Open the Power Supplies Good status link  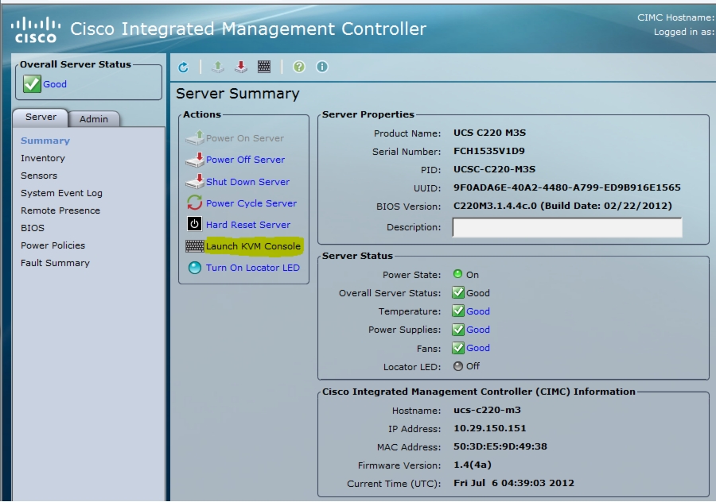pyautogui.click(x=477, y=330)
